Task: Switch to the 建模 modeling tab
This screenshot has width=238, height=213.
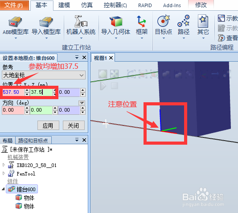Action: pyautogui.click(x=64, y=5)
